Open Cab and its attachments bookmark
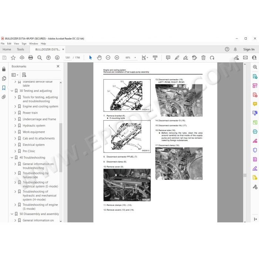This screenshot has width=259, height=259. pos(38,138)
